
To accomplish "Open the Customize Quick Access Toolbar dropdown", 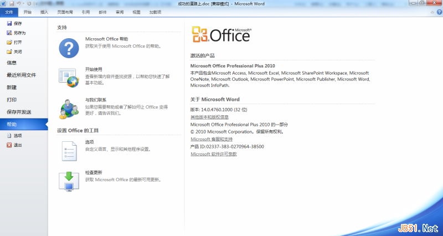I will point(36,4).
